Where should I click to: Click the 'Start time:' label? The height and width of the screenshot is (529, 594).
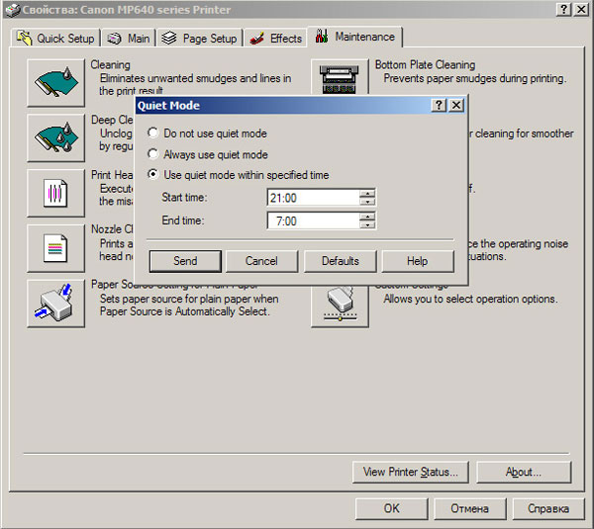pyautogui.click(x=184, y=197)
